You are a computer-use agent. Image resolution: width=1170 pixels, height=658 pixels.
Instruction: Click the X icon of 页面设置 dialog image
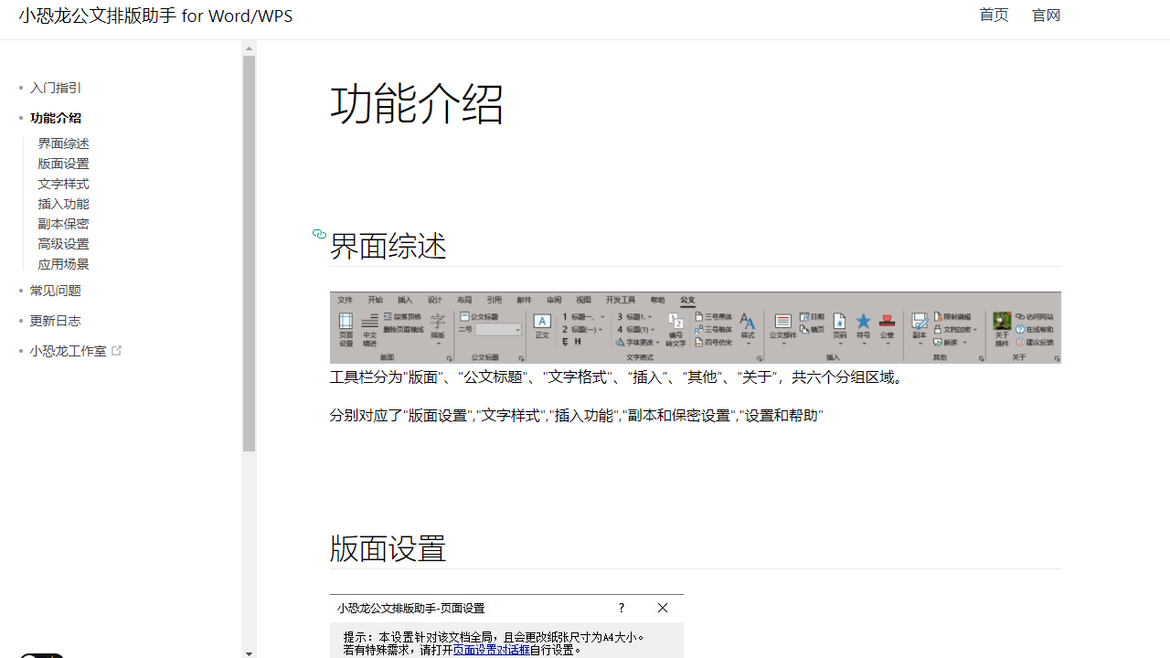pos(663,608)
